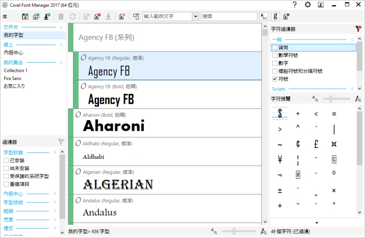Enable the 數學符號 checkbox
365x238 pixels.
tap(275, 55)
